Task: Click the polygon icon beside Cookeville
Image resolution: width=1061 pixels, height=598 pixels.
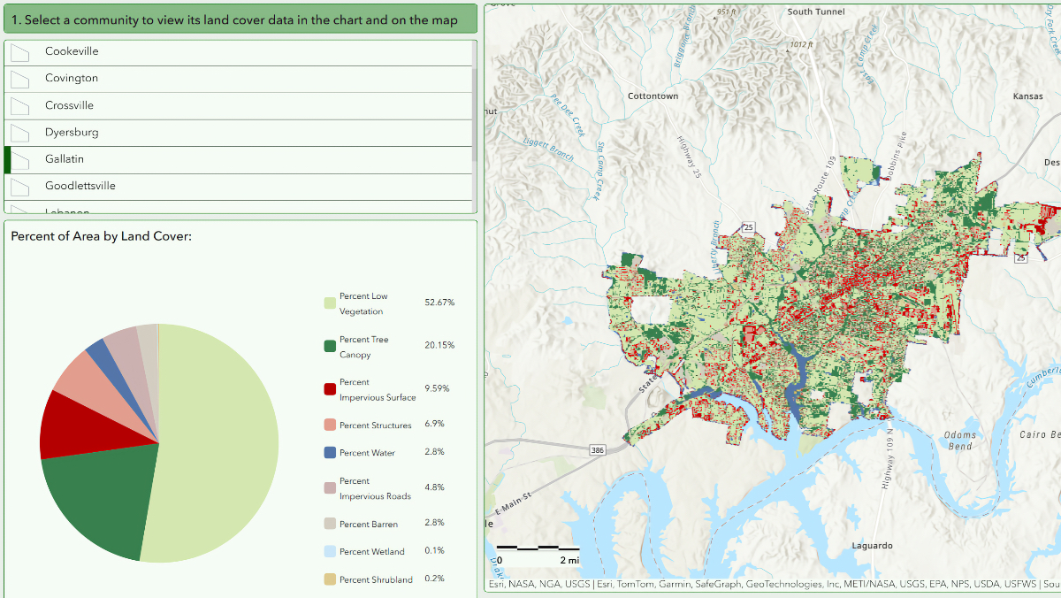Action: [20, 52]
